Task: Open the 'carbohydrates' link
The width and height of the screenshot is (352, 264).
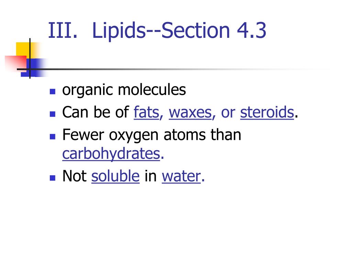Action: click(x=111, y=154)
